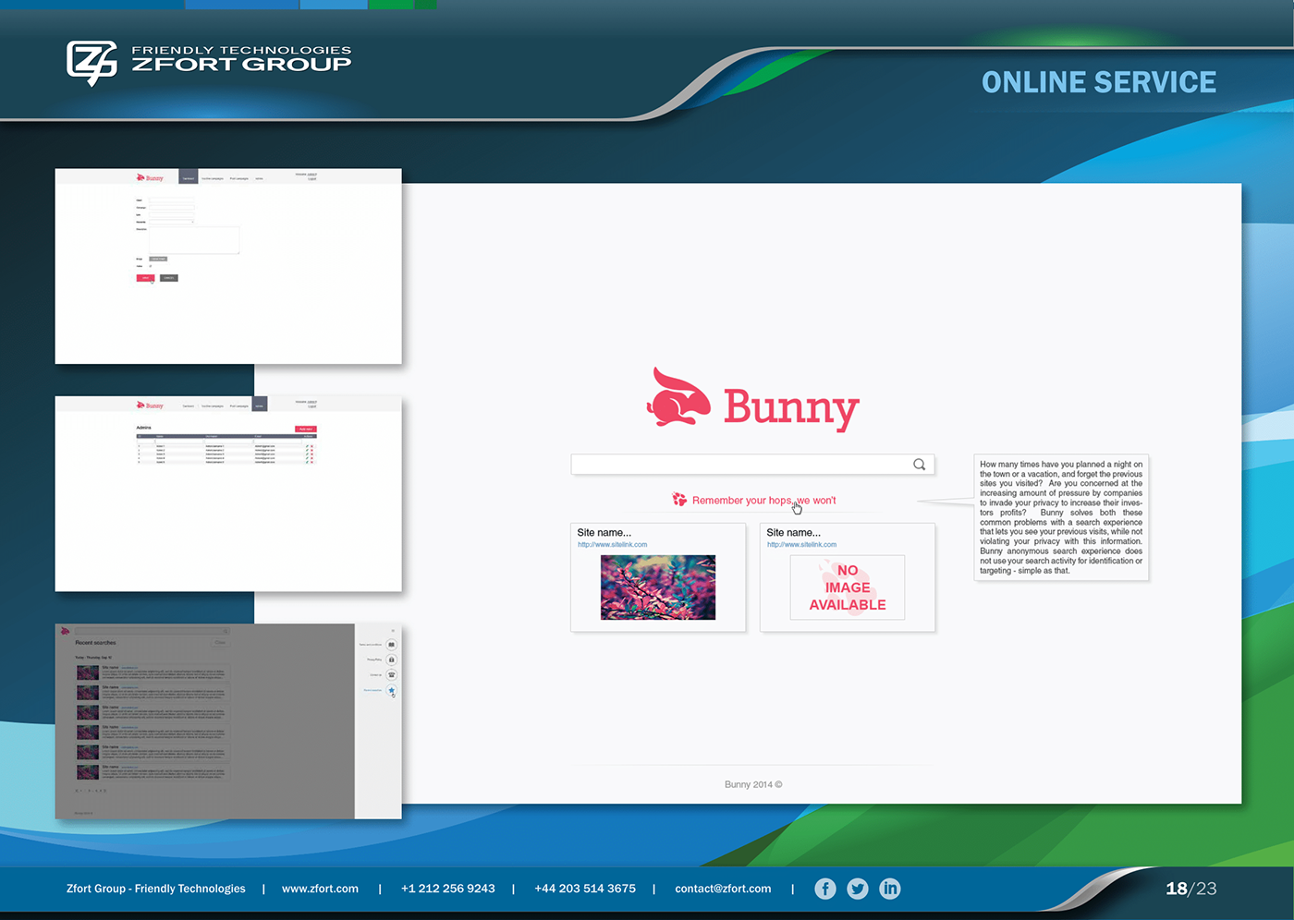Open the Twitter icon in footer
Image resolution: width=1294 pixels, height=920 pixels.
(858, 889)
